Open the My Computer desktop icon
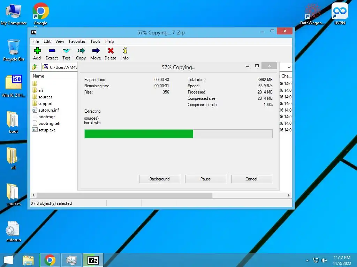This screenshot has width=357, height=267. (x=14, y=14)
